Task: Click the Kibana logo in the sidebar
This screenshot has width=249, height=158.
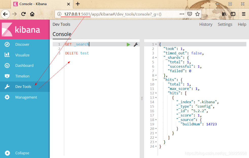Action: pos(21,30)
